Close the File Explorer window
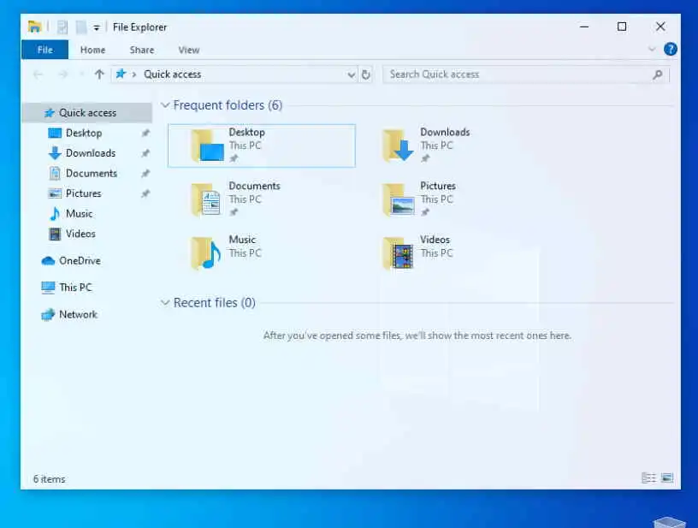698x528 pixels. click(x=660, y=27)
